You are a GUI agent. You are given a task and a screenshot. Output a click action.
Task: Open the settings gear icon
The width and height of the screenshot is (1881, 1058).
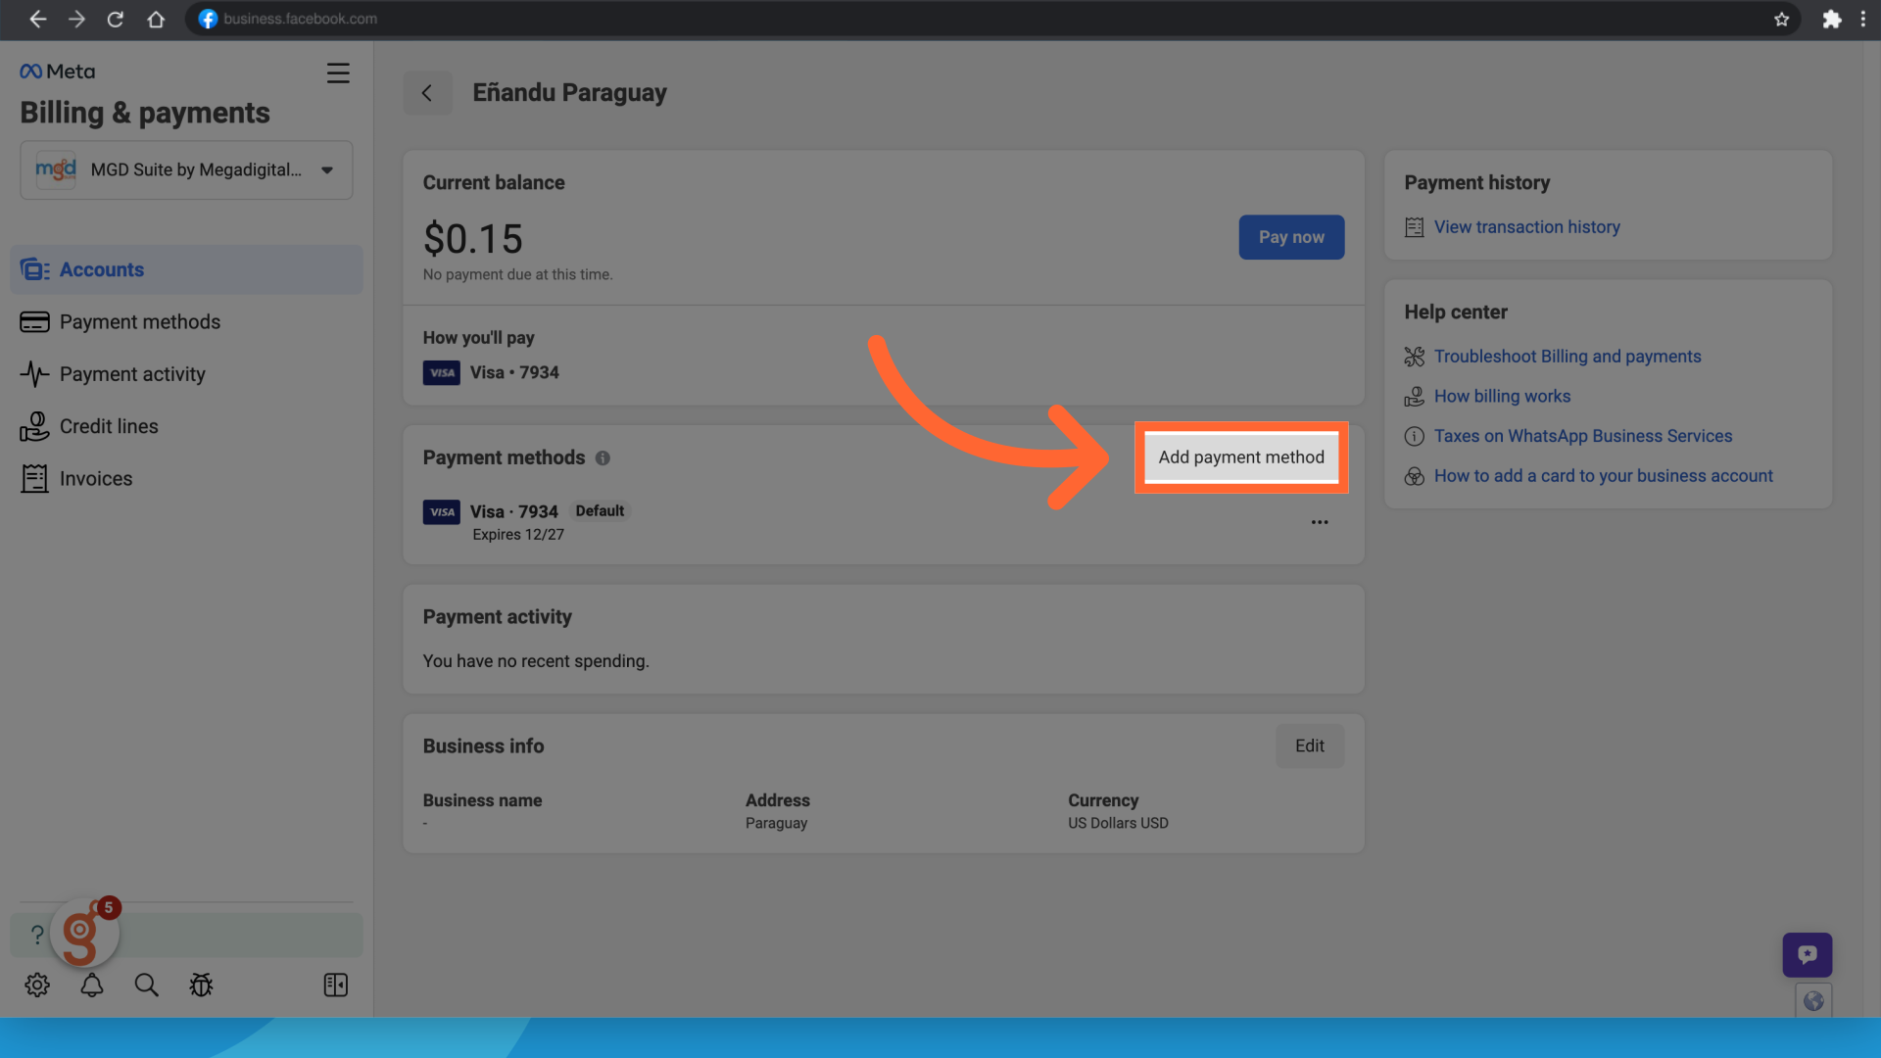(x=37, y=986)
